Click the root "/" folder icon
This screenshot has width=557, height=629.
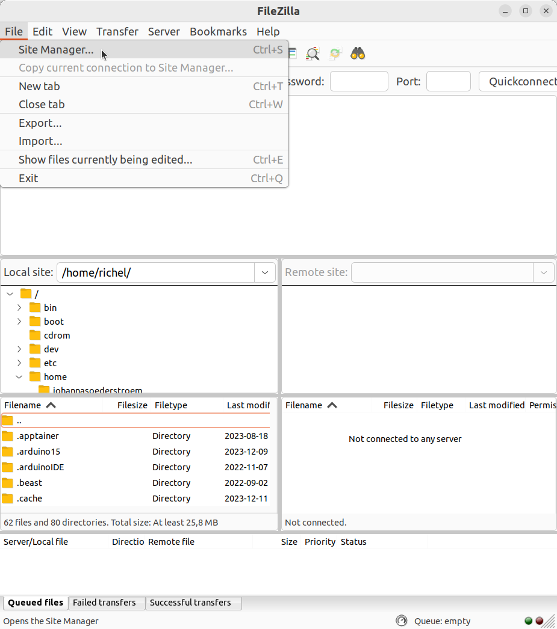coord(26,293)
